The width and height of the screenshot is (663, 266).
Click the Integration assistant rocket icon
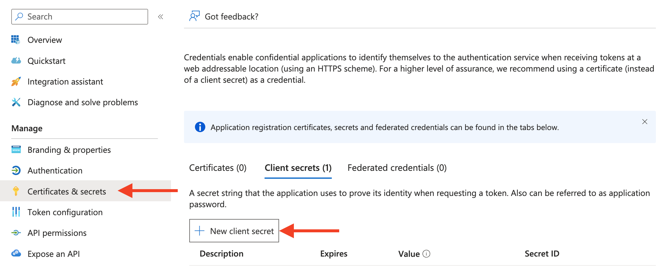[16, 82]
